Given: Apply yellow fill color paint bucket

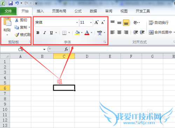Looking at the screenshot, I should (77, 33).
